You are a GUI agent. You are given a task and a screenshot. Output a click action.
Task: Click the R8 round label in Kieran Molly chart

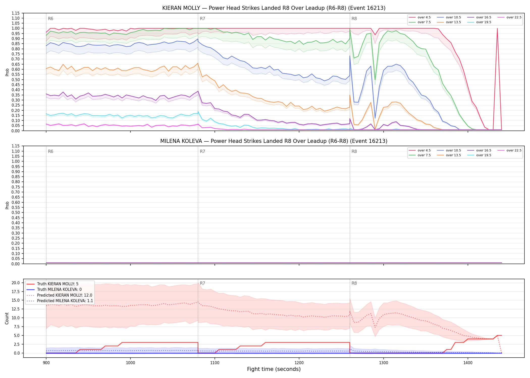click(354, 19)
